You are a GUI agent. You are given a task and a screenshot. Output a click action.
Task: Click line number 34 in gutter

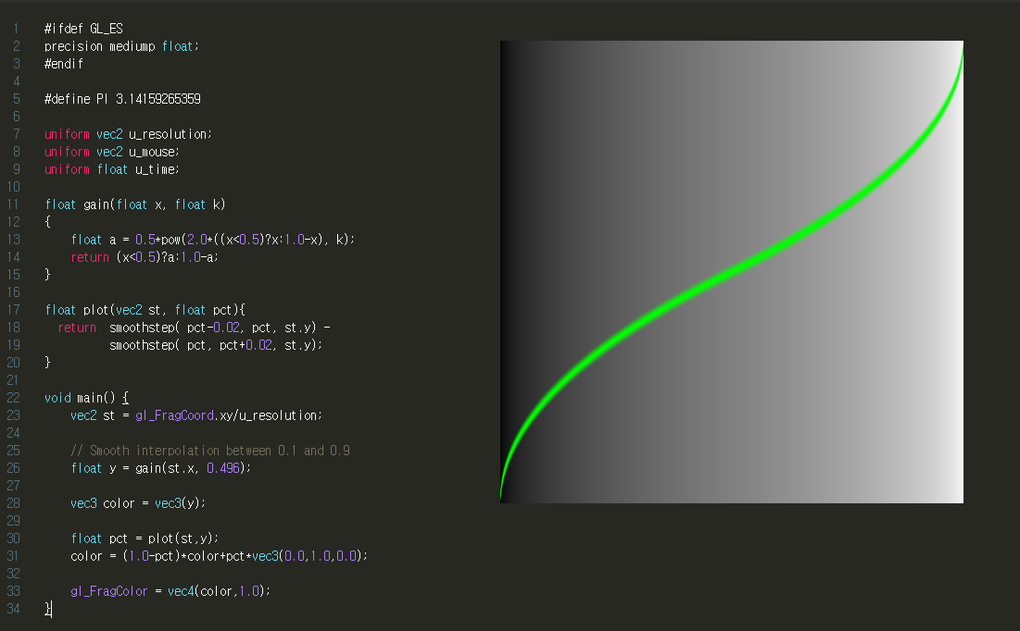click(14, 608)
